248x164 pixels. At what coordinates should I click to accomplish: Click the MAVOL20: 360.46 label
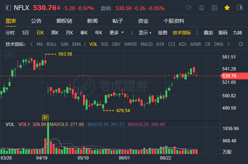pos(146,124)
